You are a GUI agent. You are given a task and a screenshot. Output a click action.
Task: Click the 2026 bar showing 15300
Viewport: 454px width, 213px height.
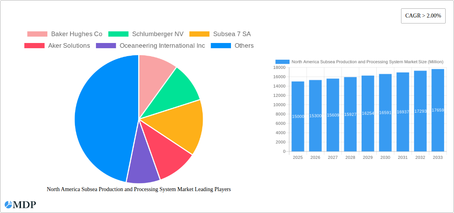pos(315,115)
